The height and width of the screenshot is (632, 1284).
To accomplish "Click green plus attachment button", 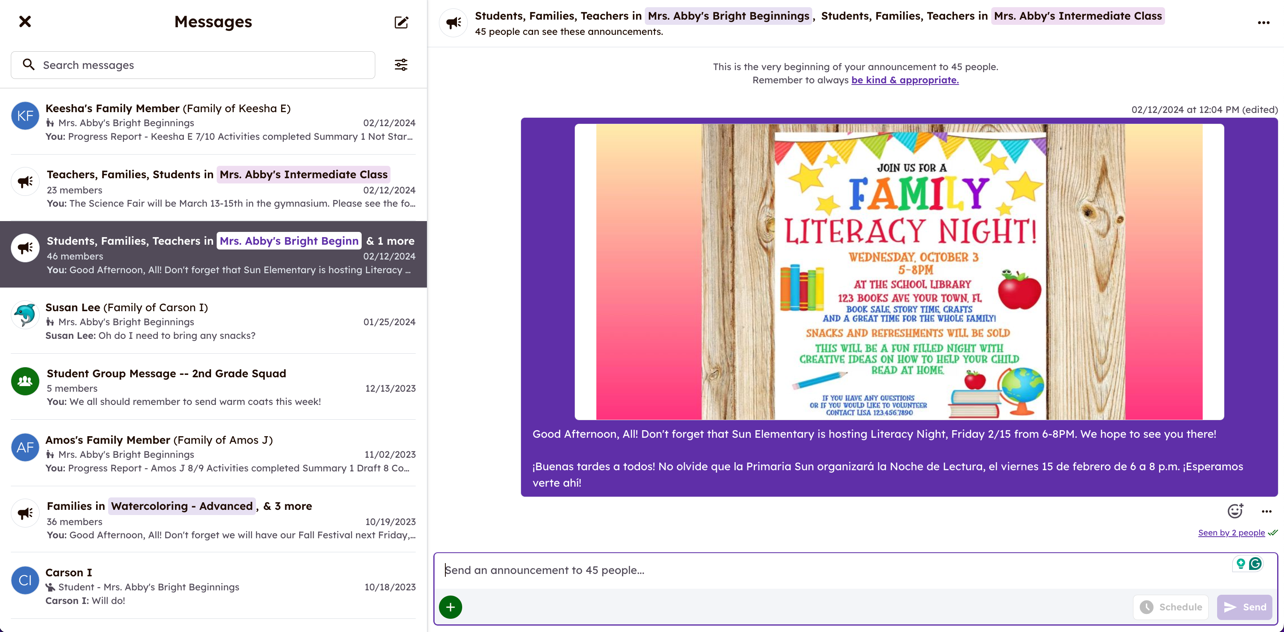I will pyautogui.click(x=451, y=607).
